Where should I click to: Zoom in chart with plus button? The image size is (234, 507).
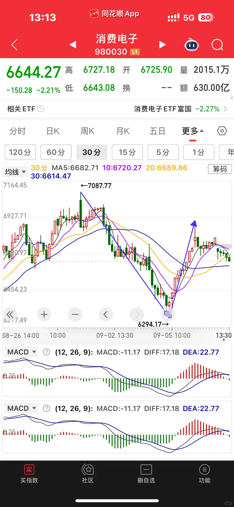pos(44,314)
